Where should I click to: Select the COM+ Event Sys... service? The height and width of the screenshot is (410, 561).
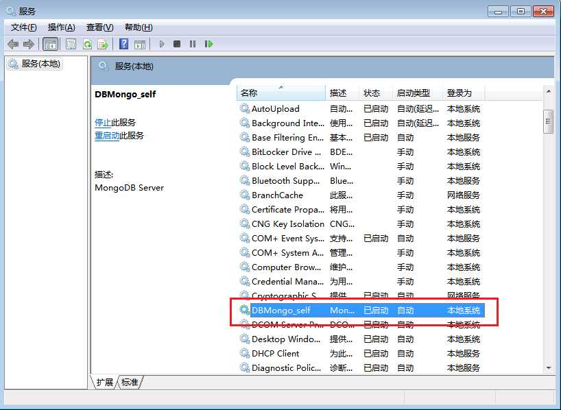click(361, 239)
